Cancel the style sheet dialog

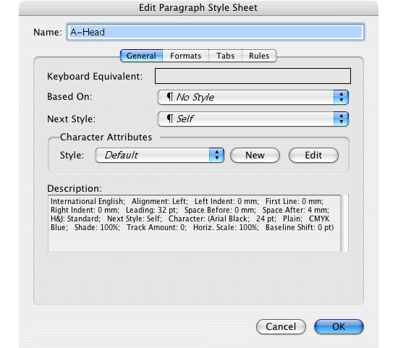click(x=281, y=327)
